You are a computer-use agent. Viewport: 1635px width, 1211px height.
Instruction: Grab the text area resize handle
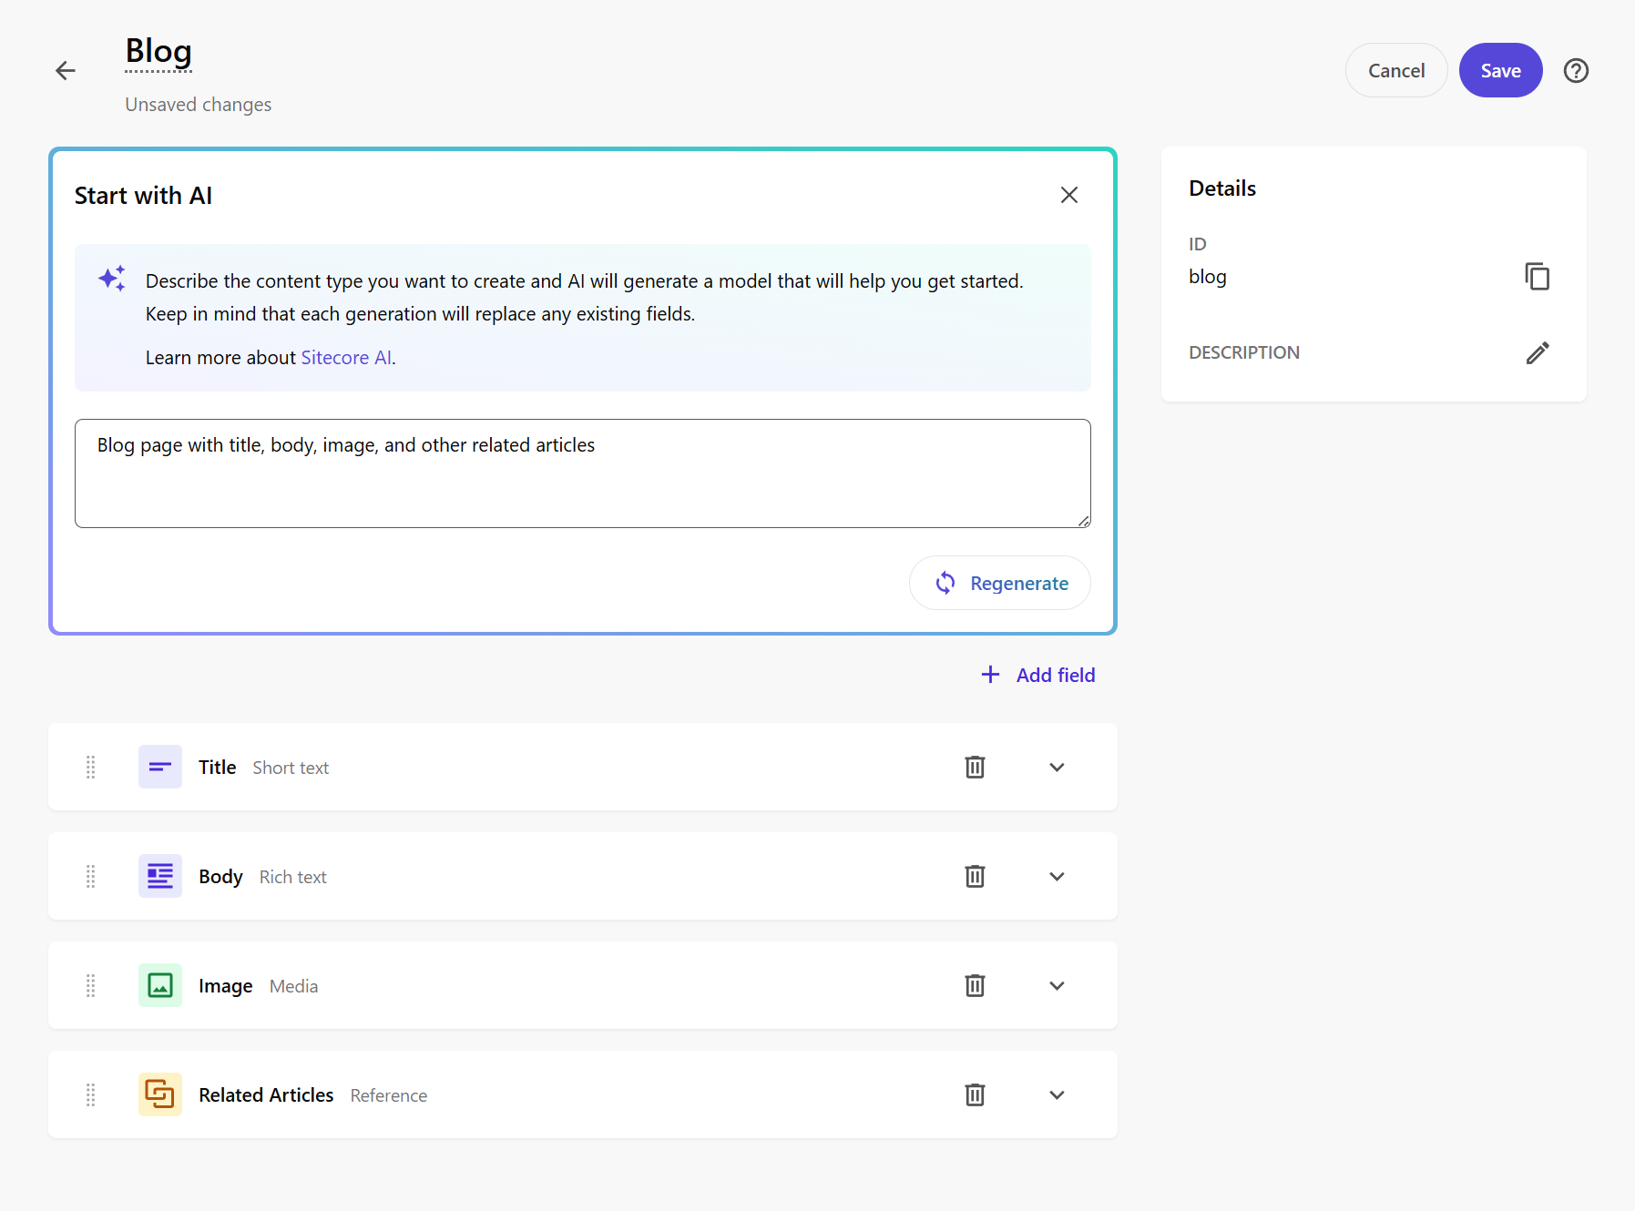click(1084, 521)
